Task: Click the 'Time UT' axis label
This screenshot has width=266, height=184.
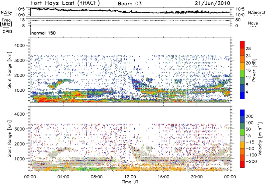Action: tap(130, 182)
